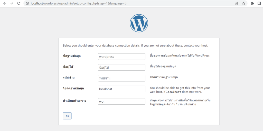Screen dimensions: 263x131
Task: Reload the WordPress setup page
Action: (x=18, y=3)
